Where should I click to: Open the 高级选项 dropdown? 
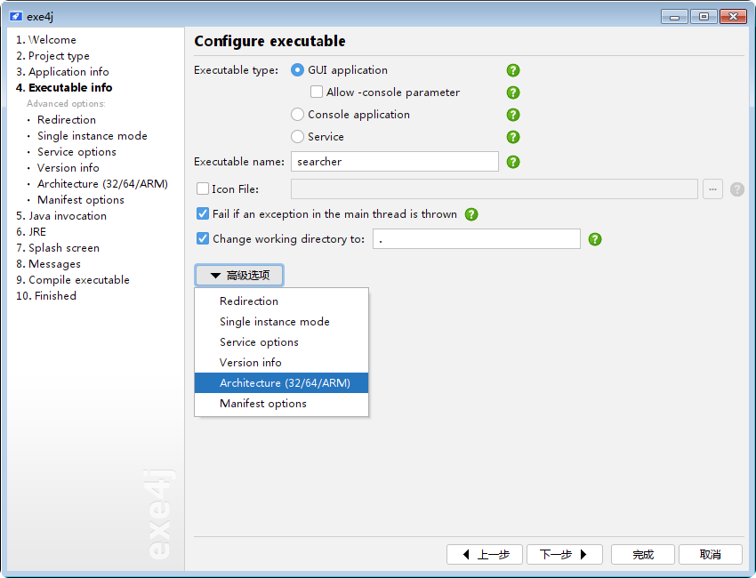click(x=238, y=275)
